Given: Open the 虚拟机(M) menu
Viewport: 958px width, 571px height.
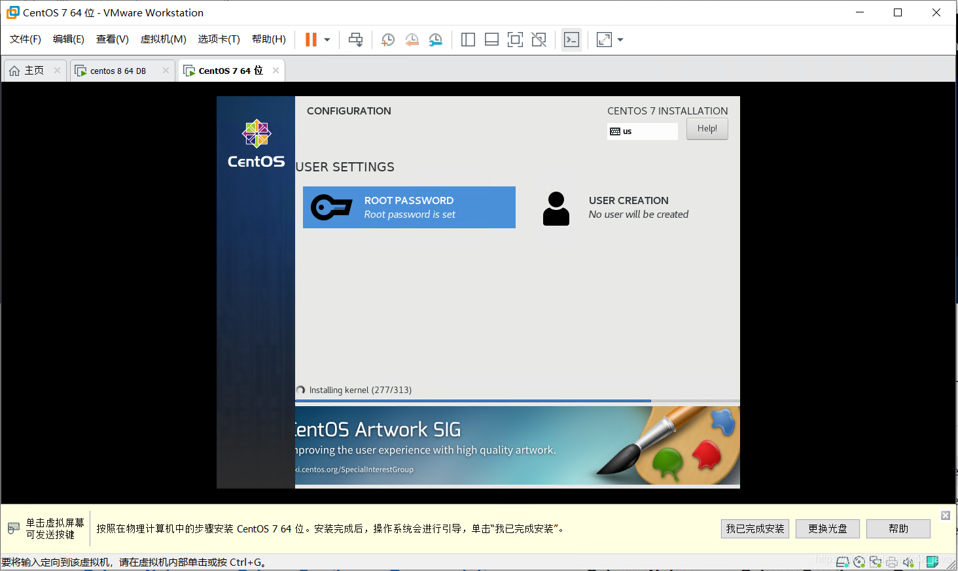Looking at the screenshot, I should 162,39.
